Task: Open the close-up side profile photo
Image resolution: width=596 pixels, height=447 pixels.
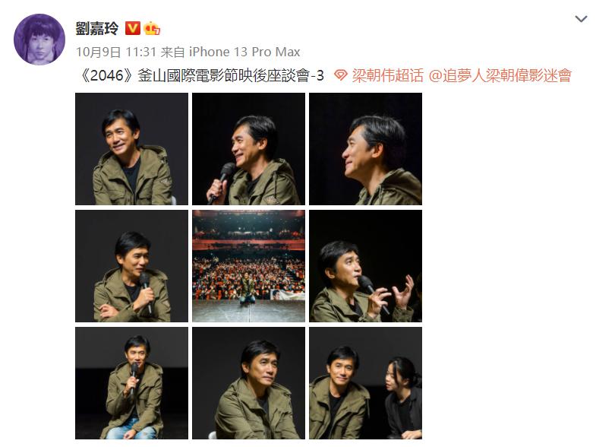Action: pyautogui.click(x=365, y=149)
